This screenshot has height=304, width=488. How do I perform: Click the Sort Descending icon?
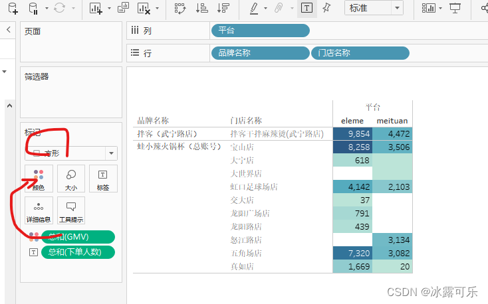[223, 8]
